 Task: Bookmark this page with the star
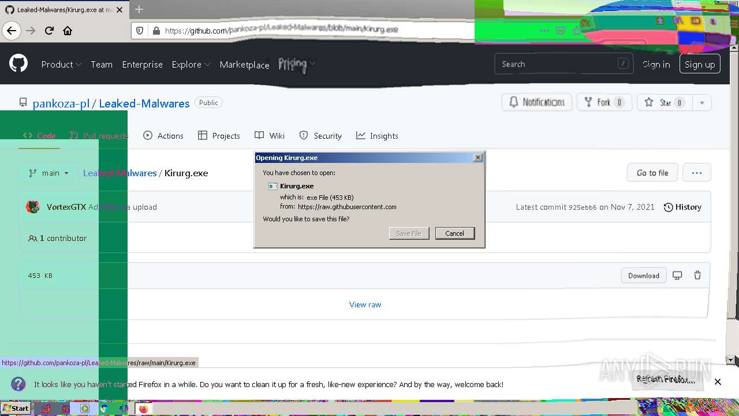[576, 31]
